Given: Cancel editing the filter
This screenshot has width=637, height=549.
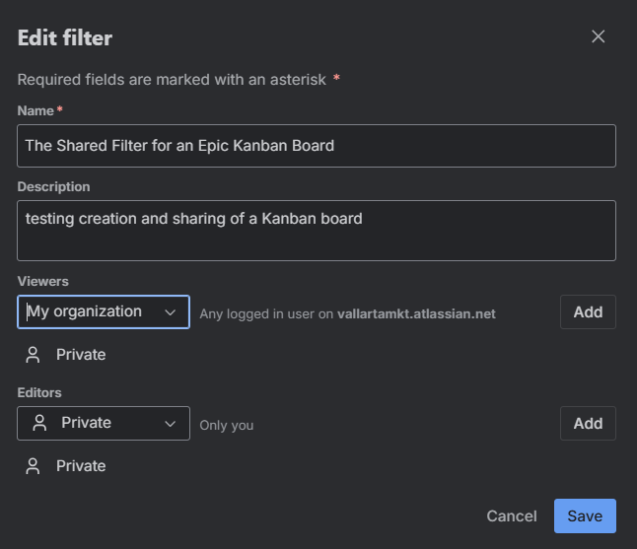Looking at the screenshot, I should 512,516.
